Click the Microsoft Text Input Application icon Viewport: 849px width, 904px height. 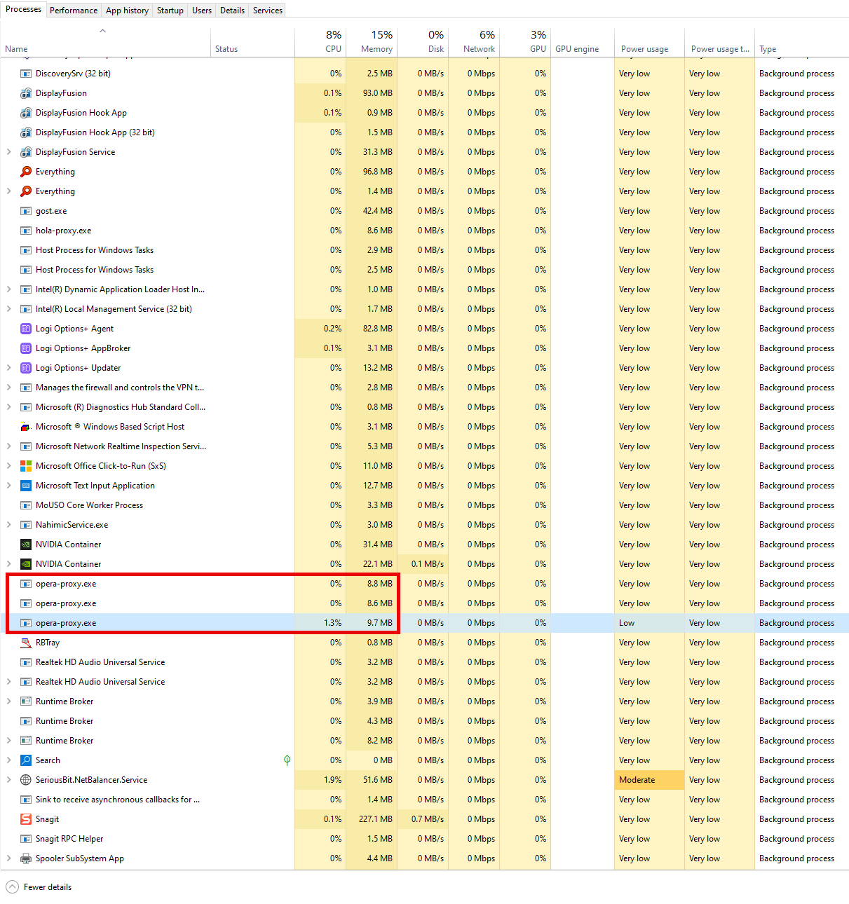(x=26, y=486)
